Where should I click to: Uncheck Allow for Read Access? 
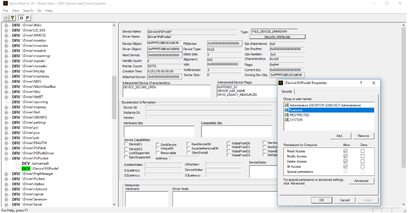(x=345, y=151)
